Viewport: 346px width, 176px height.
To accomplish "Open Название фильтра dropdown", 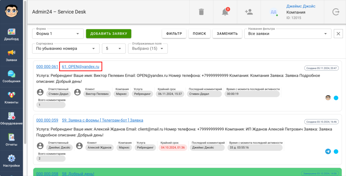I will 287,34.
